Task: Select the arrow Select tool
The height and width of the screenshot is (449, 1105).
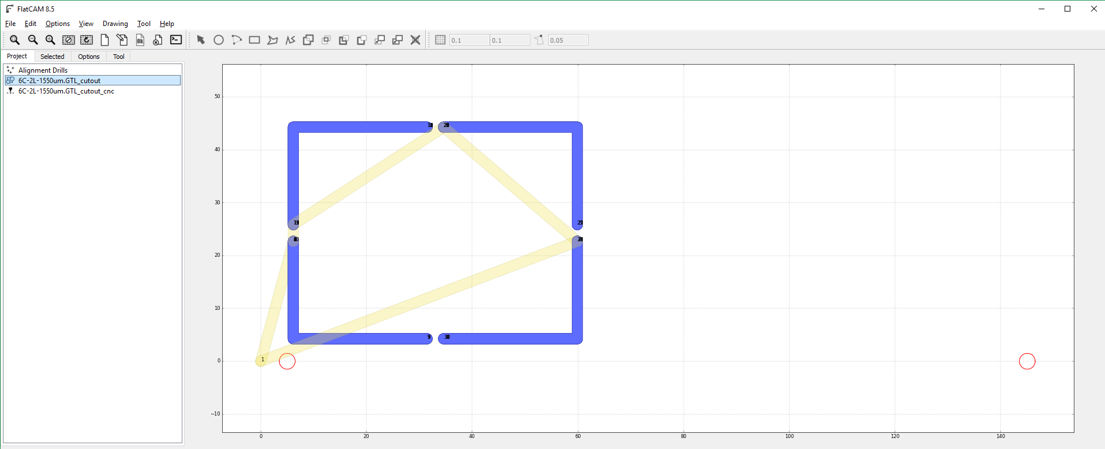Action: click(x=201, y=40)
